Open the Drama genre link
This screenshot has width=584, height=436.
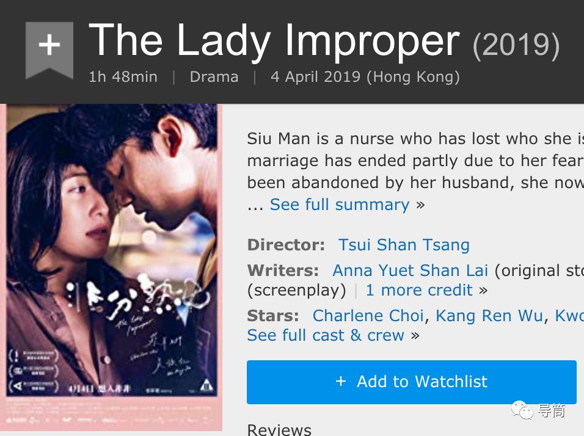[x=214, y=77]
